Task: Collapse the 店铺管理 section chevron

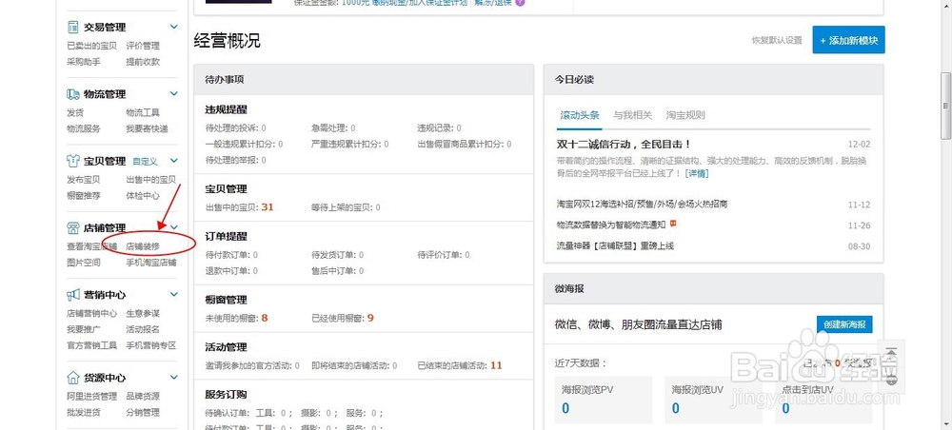Action: [x=174, y=227]
